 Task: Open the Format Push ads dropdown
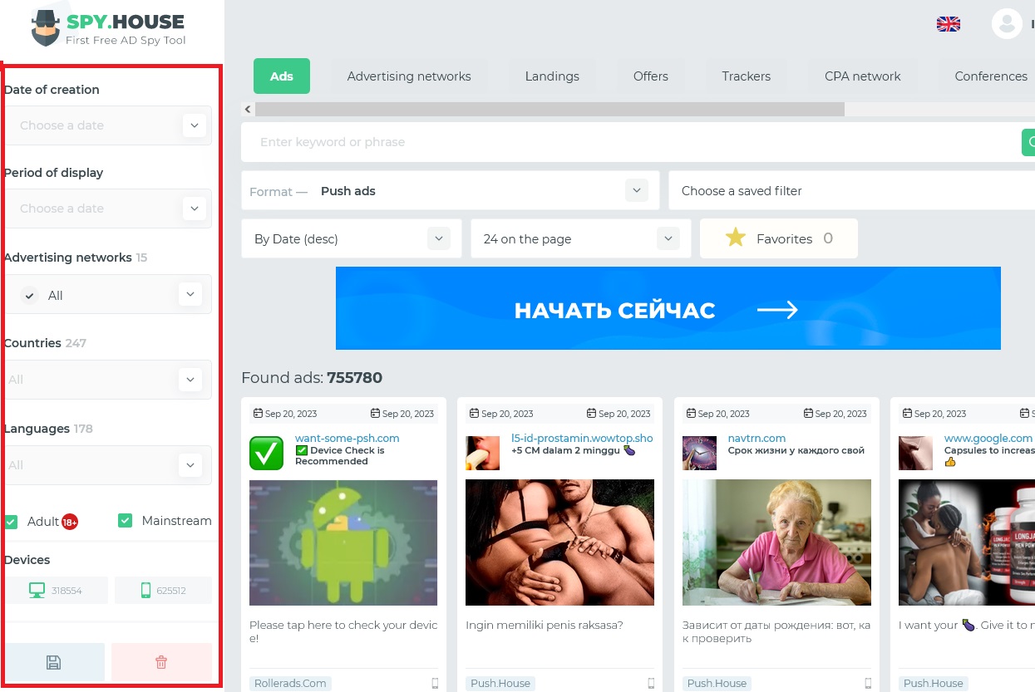(450, 191)
